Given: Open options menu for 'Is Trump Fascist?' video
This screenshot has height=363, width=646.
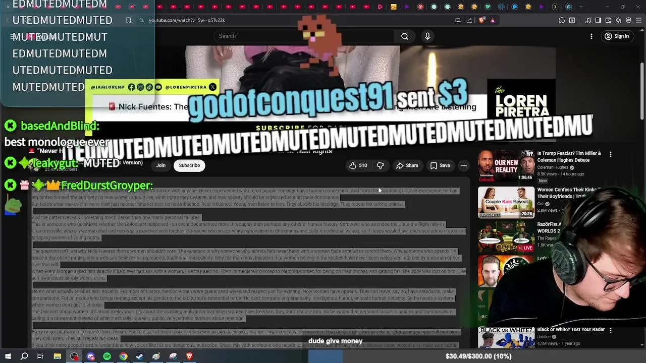Looking at the screenshot, I should click(611, 154).
